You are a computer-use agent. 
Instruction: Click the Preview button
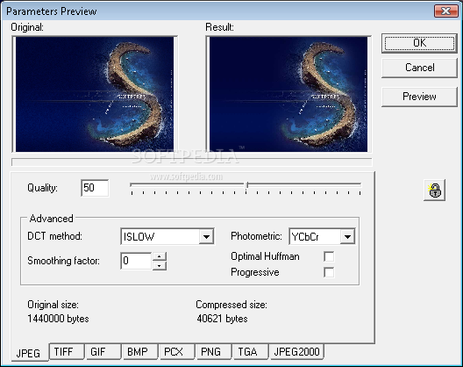(419, 97)
